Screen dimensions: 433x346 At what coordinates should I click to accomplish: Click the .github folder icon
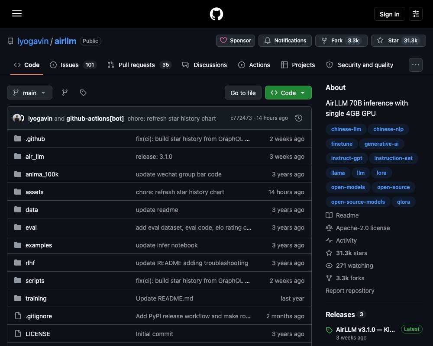click(18, 138)
